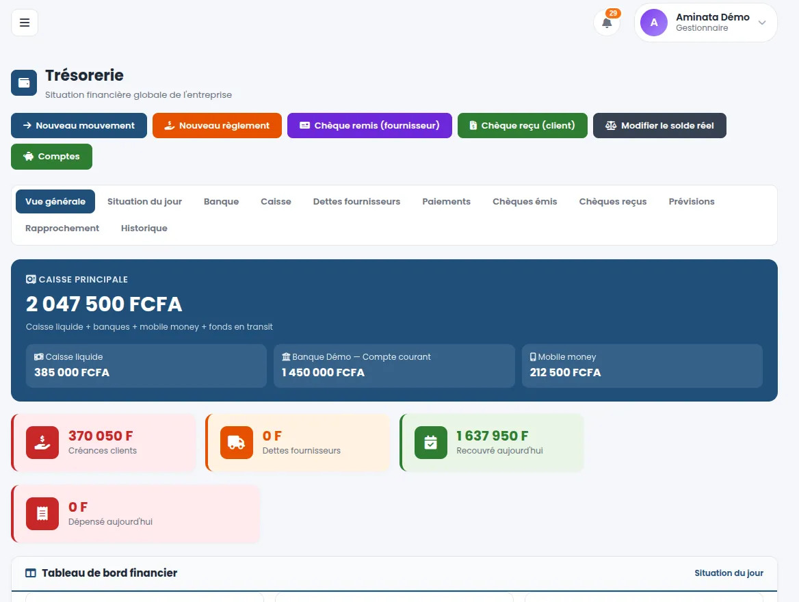This screenshot has height=602, width=799.
Task: Click the 2 047 500 FCFA total
Action: pyautogui.click(x=104, y=304)
